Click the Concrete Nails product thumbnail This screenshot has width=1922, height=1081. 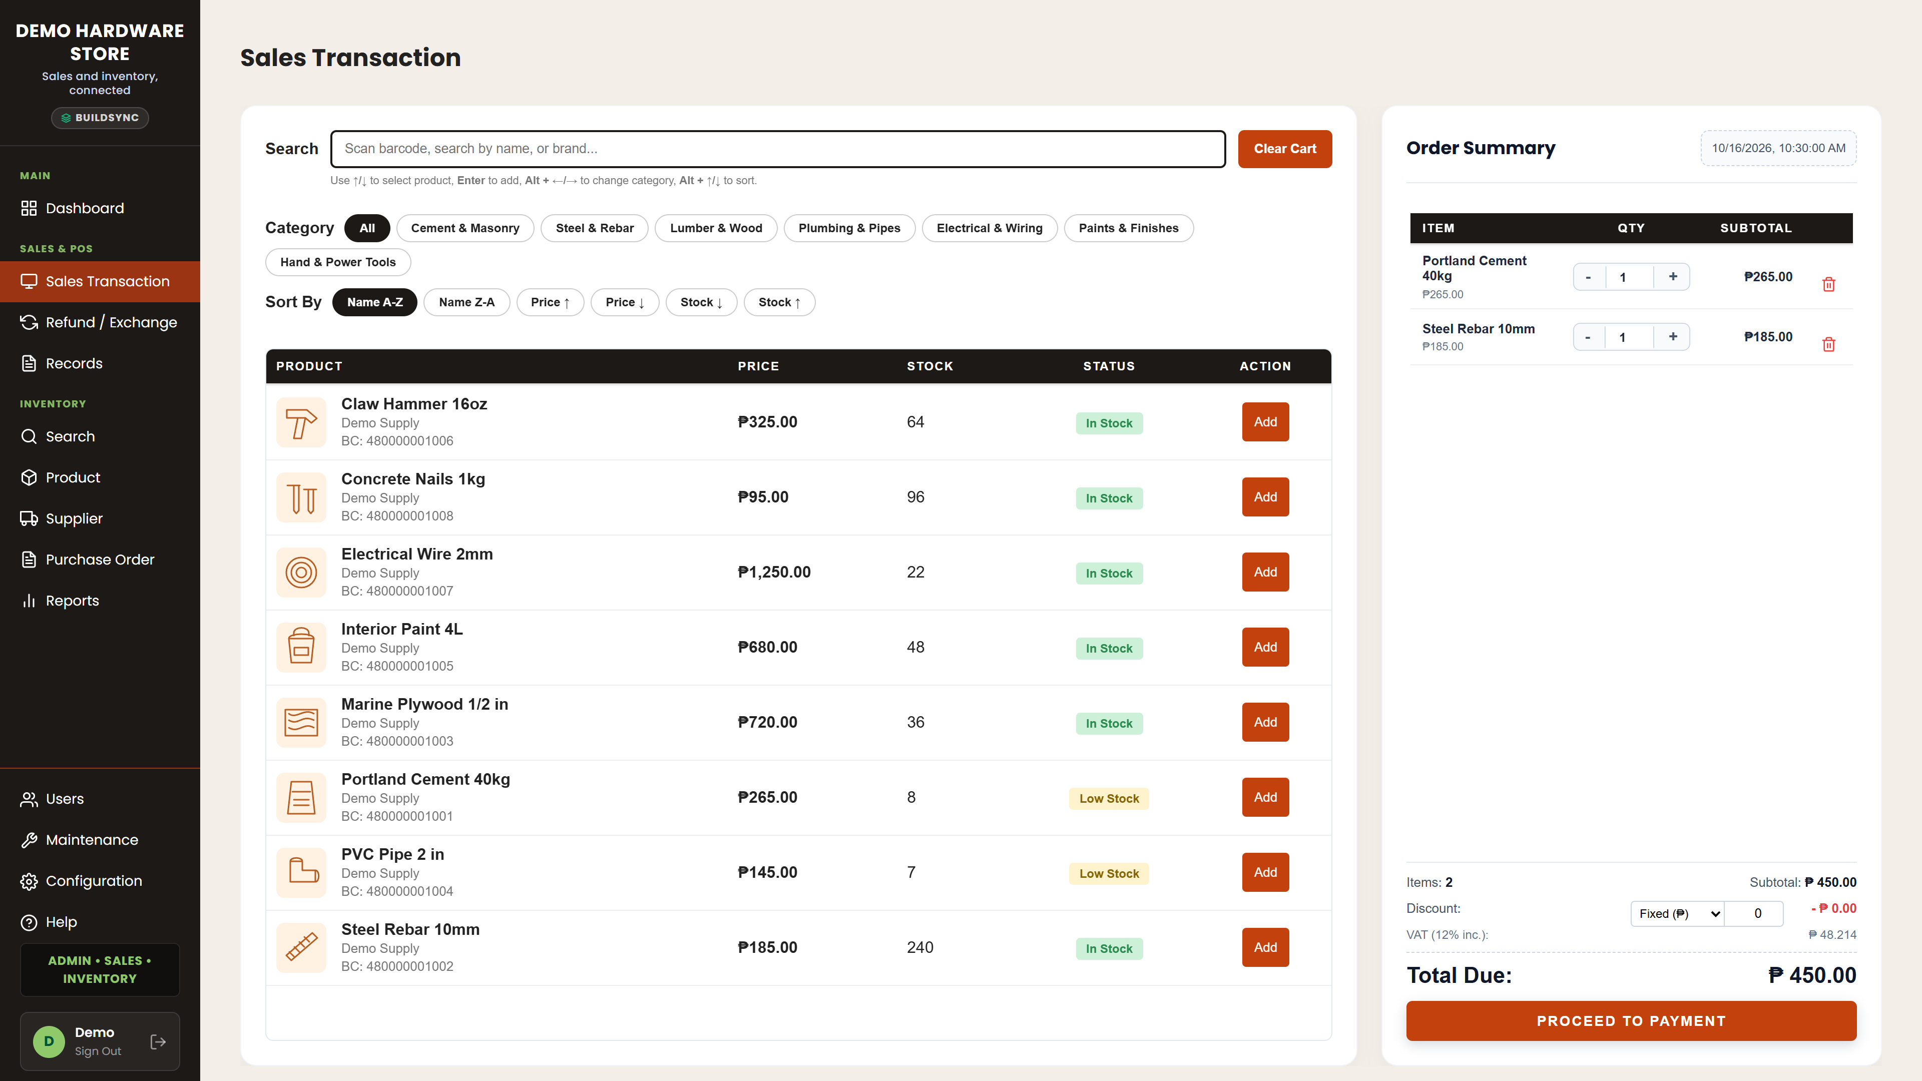coord(301,497)
